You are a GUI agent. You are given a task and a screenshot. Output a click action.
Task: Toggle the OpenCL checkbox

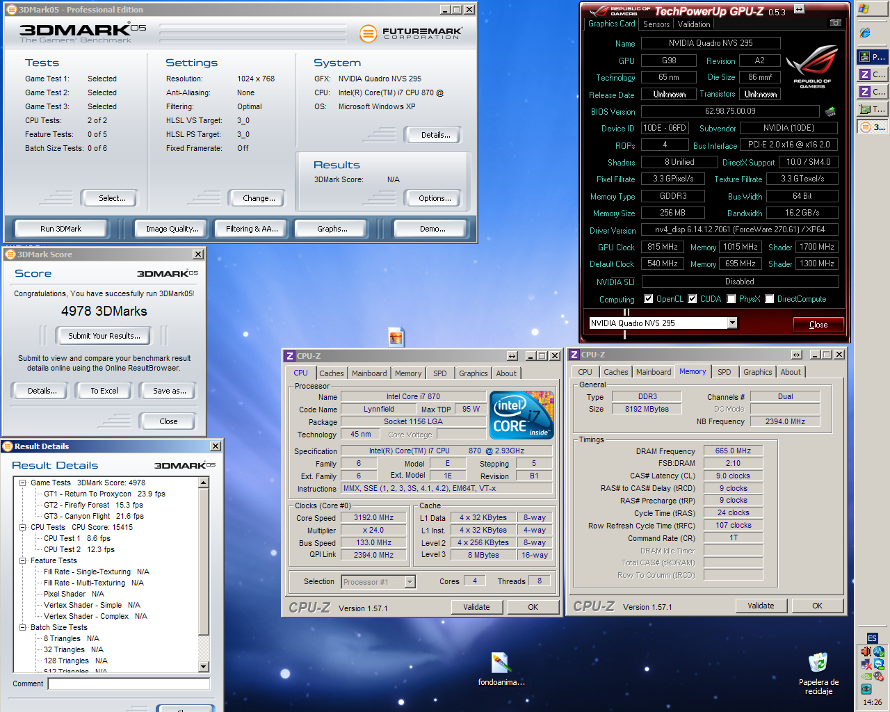(649, 299)
